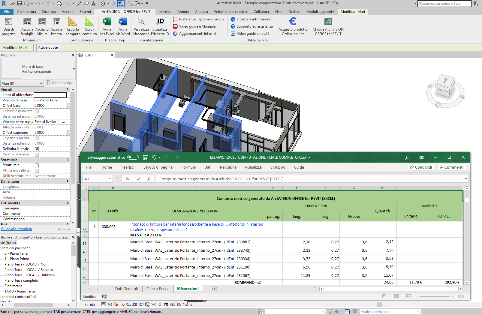
Task: Toggle Relativo a massa checkbox
Action: 37,154
